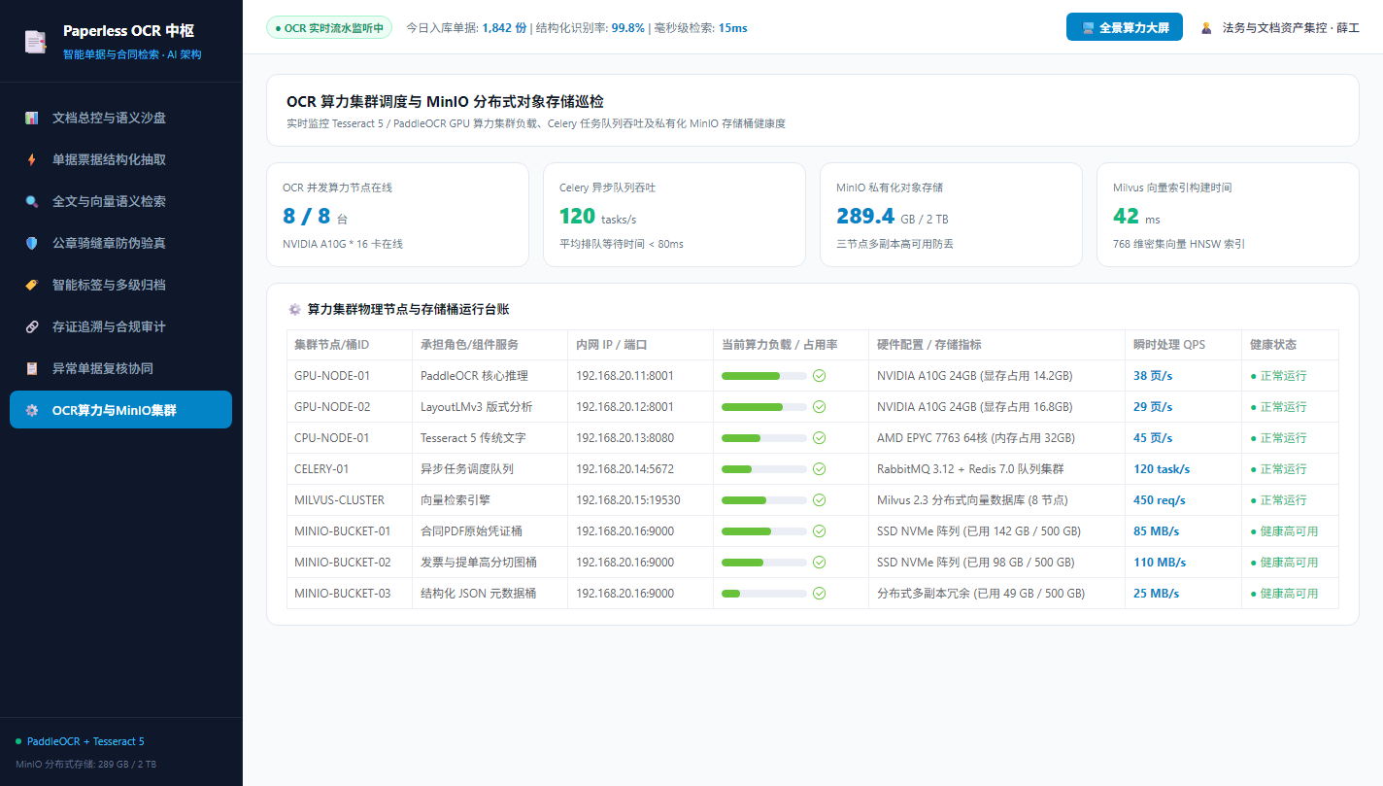Image resolution: width=1383 pixels, height=786 pixels.
Task: Click the 健康状态 column header
Action: click(x=1291, y=345)
